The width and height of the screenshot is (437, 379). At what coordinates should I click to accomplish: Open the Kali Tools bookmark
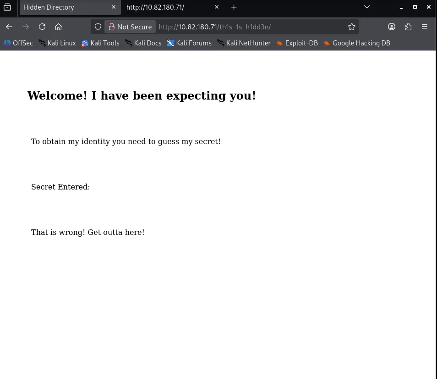[x=100, y=43]
